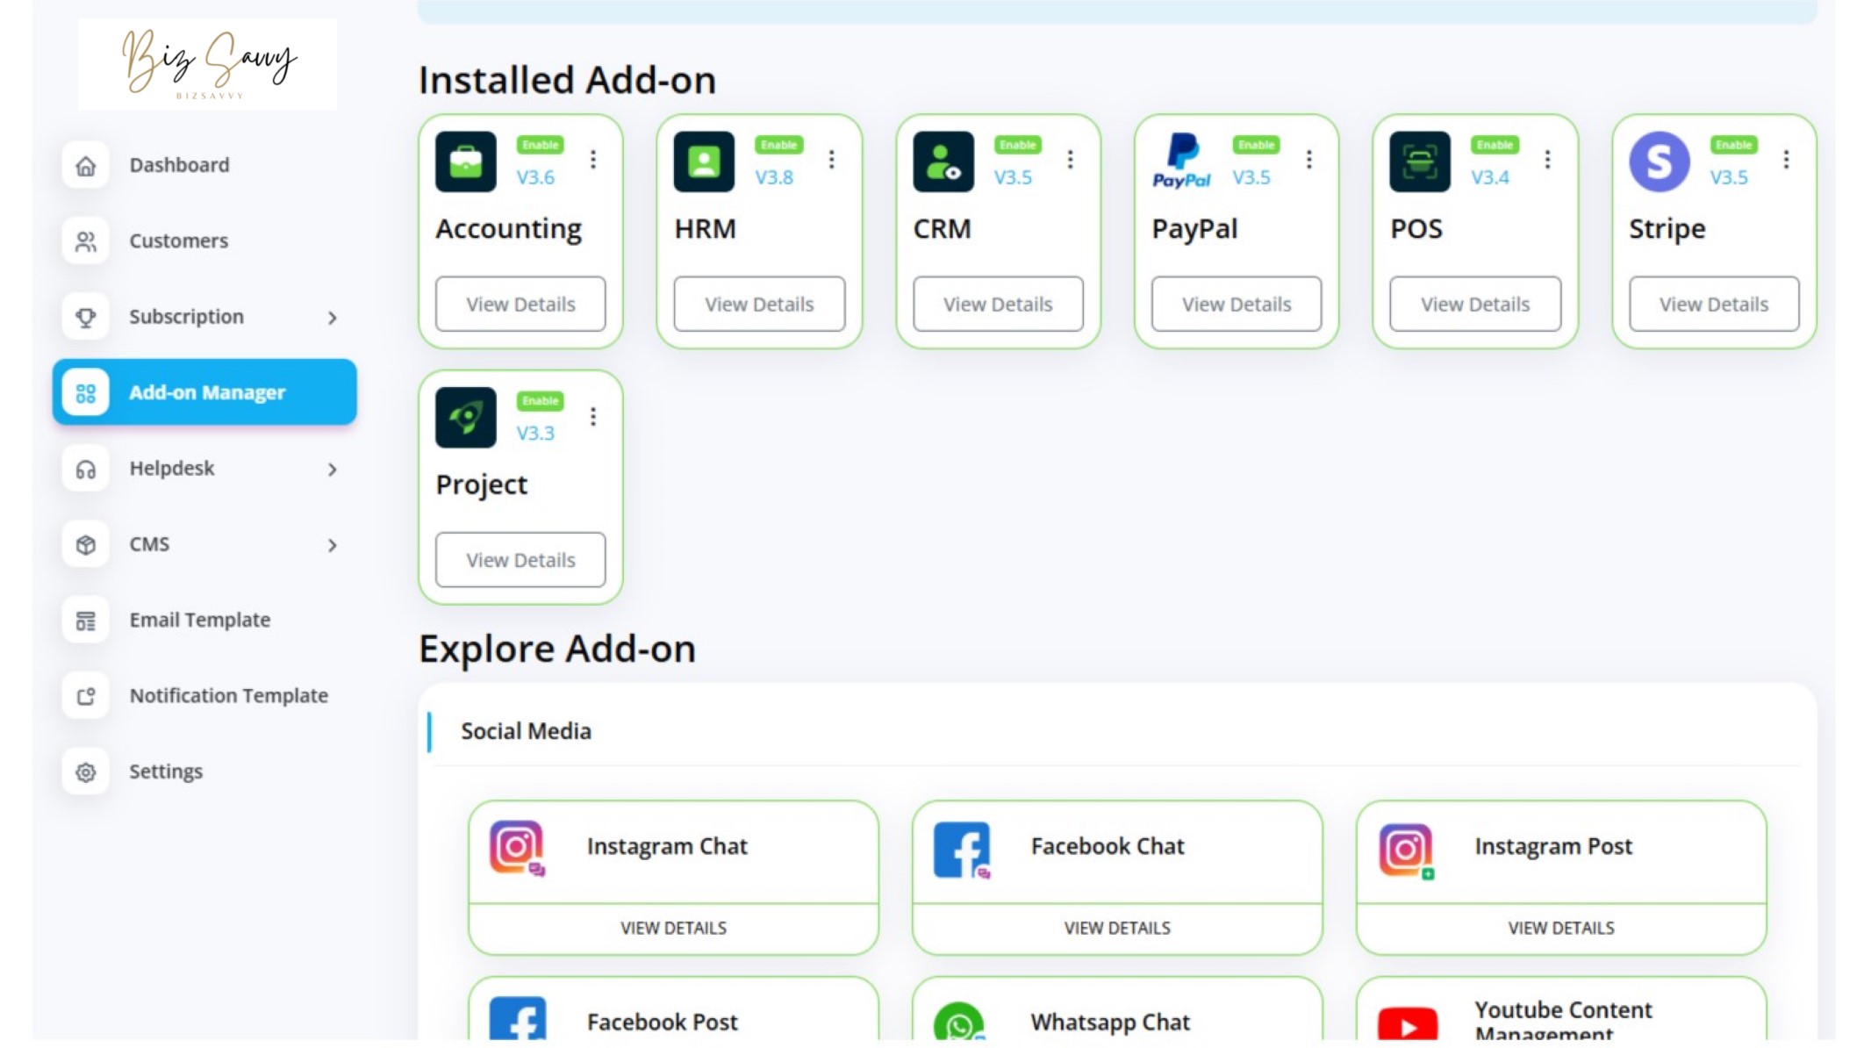Image resolution: width=1864 pixels, height=1048 pixels.
Task: Click the Customers people icon
Action: pos(85,241)
